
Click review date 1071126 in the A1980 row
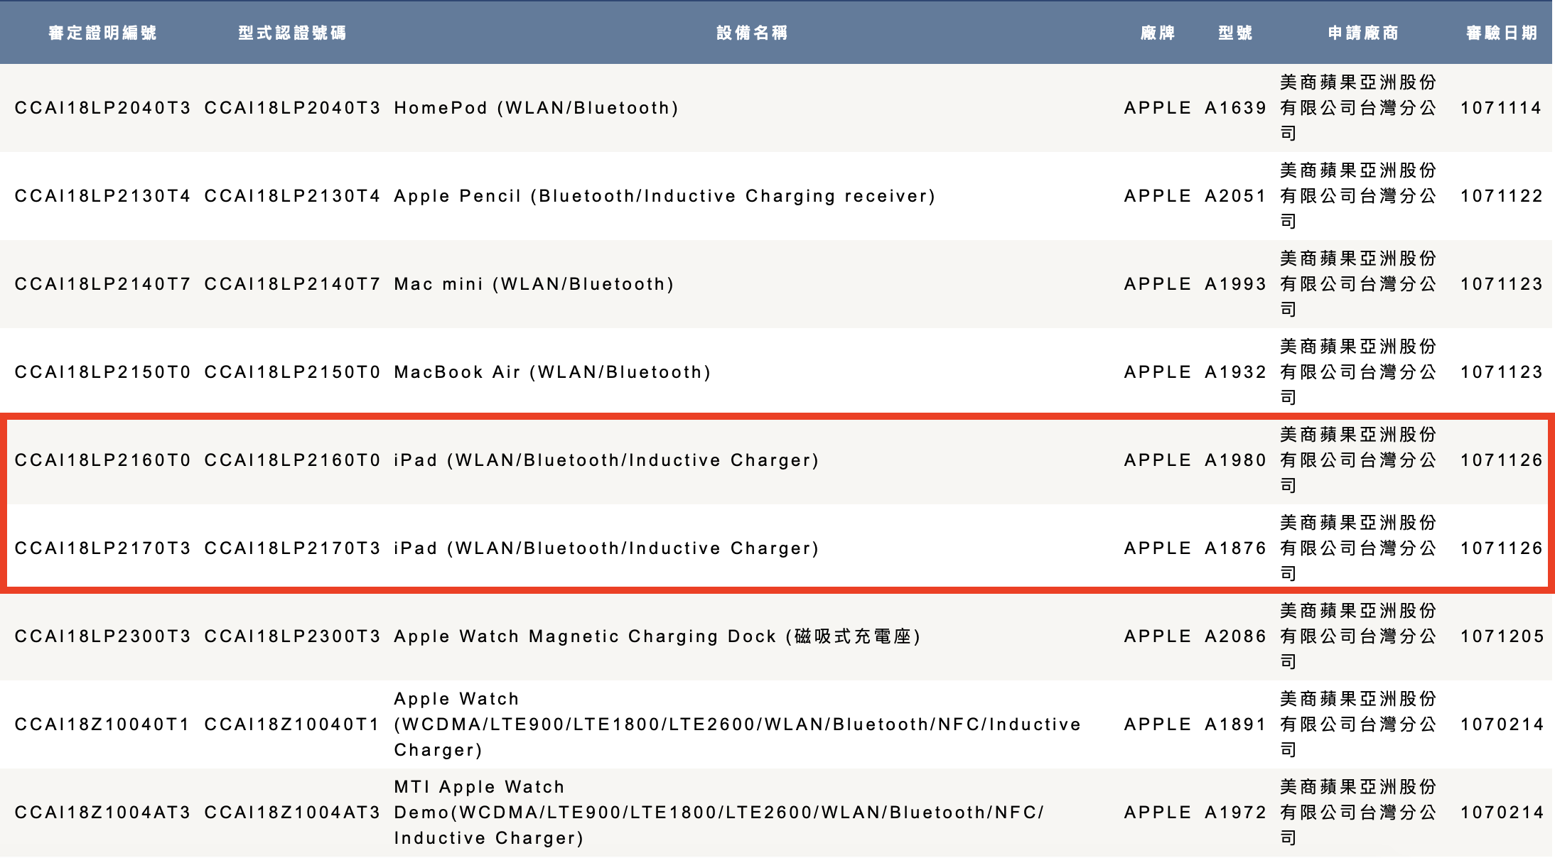[x=1501, y=460]
